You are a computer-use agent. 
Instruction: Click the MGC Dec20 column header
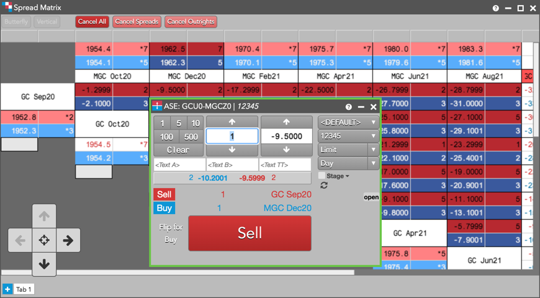(187, 76)
